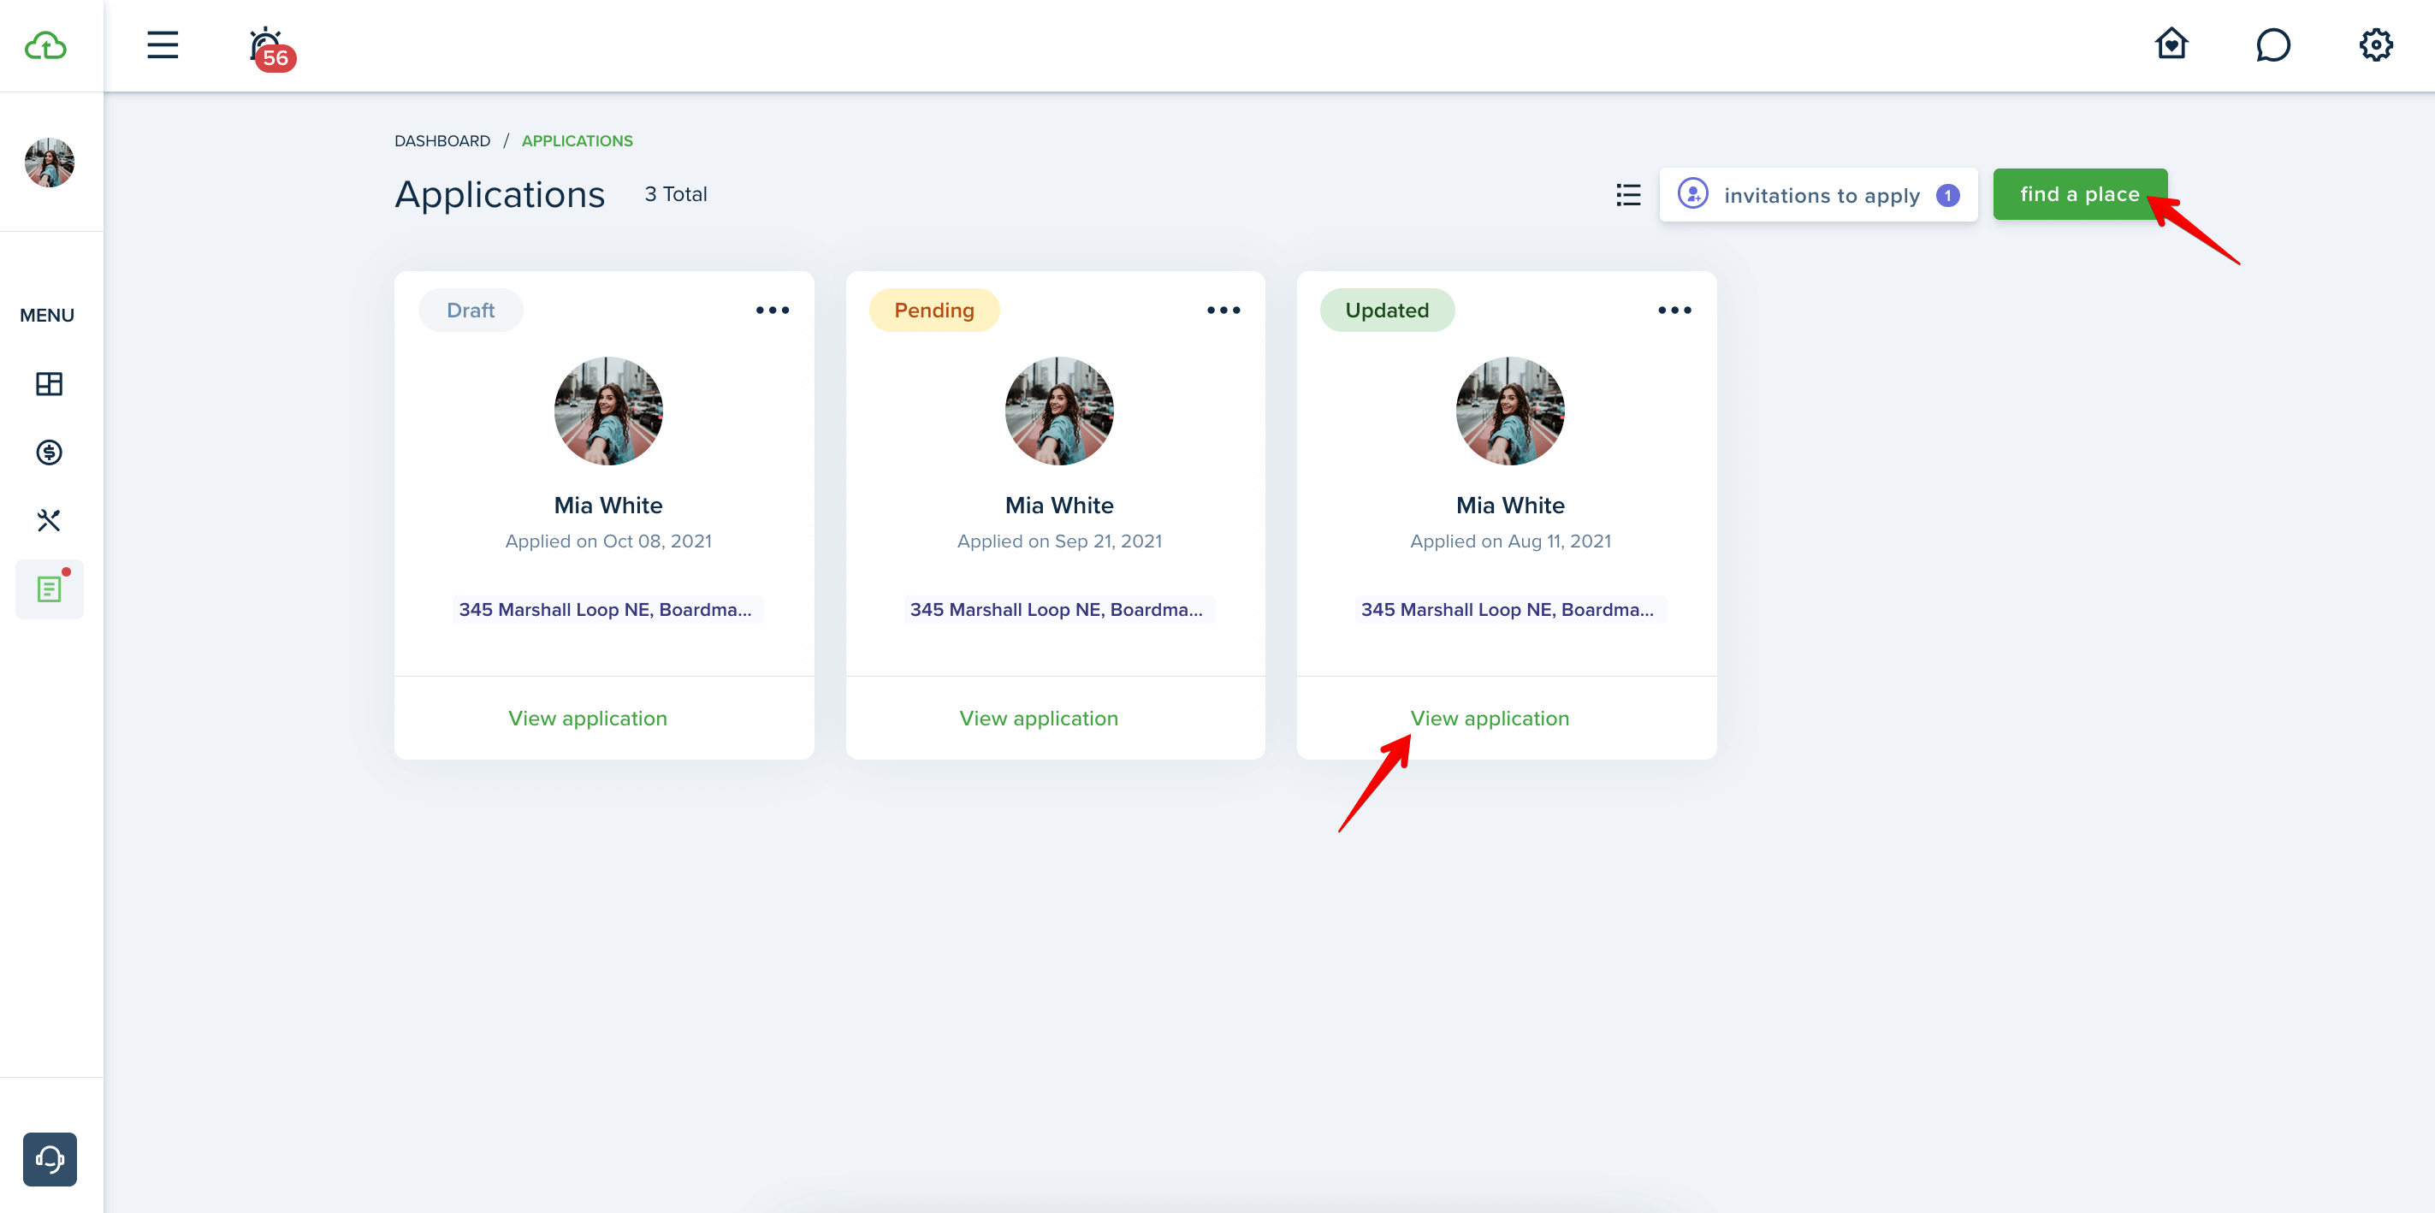Click the sidebar profile avatar
The image size is (2435, 1213).
pyautogui.click(x=49, y=162)
